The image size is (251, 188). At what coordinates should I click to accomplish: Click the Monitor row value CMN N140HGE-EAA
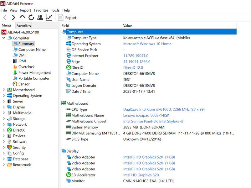click(x=148, y=181)
